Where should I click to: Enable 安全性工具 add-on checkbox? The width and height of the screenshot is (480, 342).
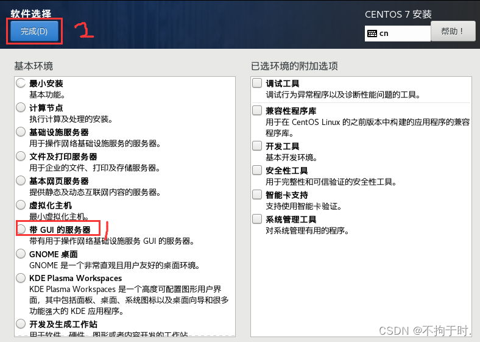[257, 170]
